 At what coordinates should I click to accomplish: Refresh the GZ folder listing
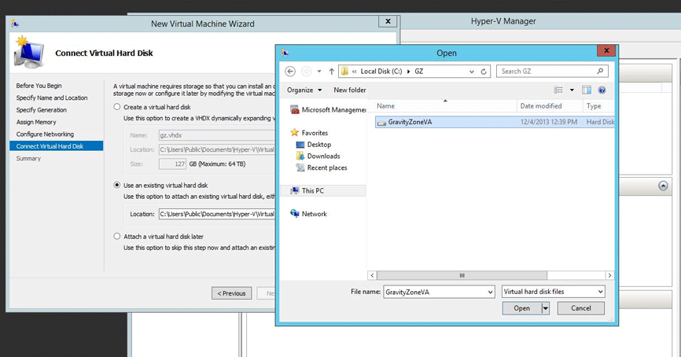pos(484,72)
